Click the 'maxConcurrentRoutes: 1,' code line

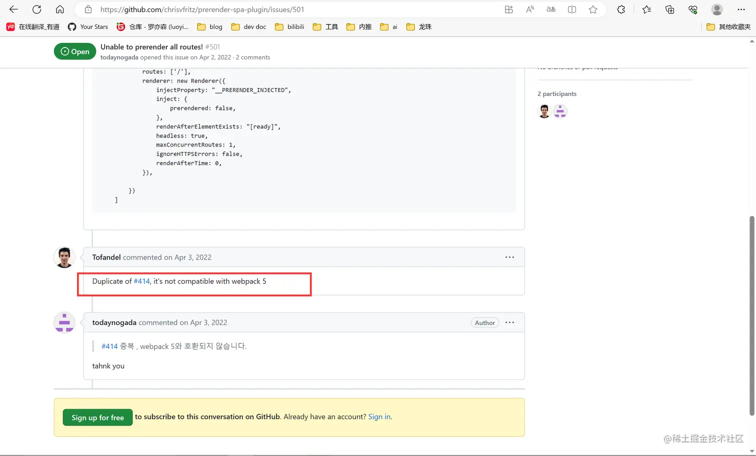195,145
